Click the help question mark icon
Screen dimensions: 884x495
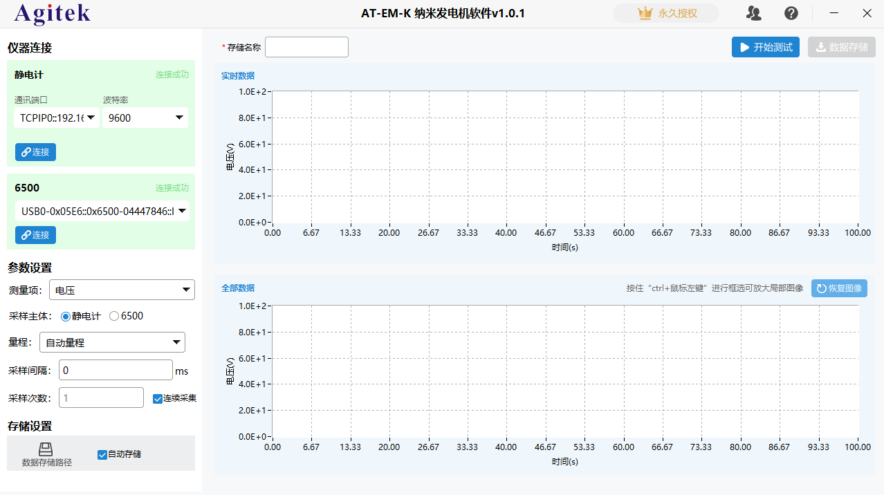(791, 13)
